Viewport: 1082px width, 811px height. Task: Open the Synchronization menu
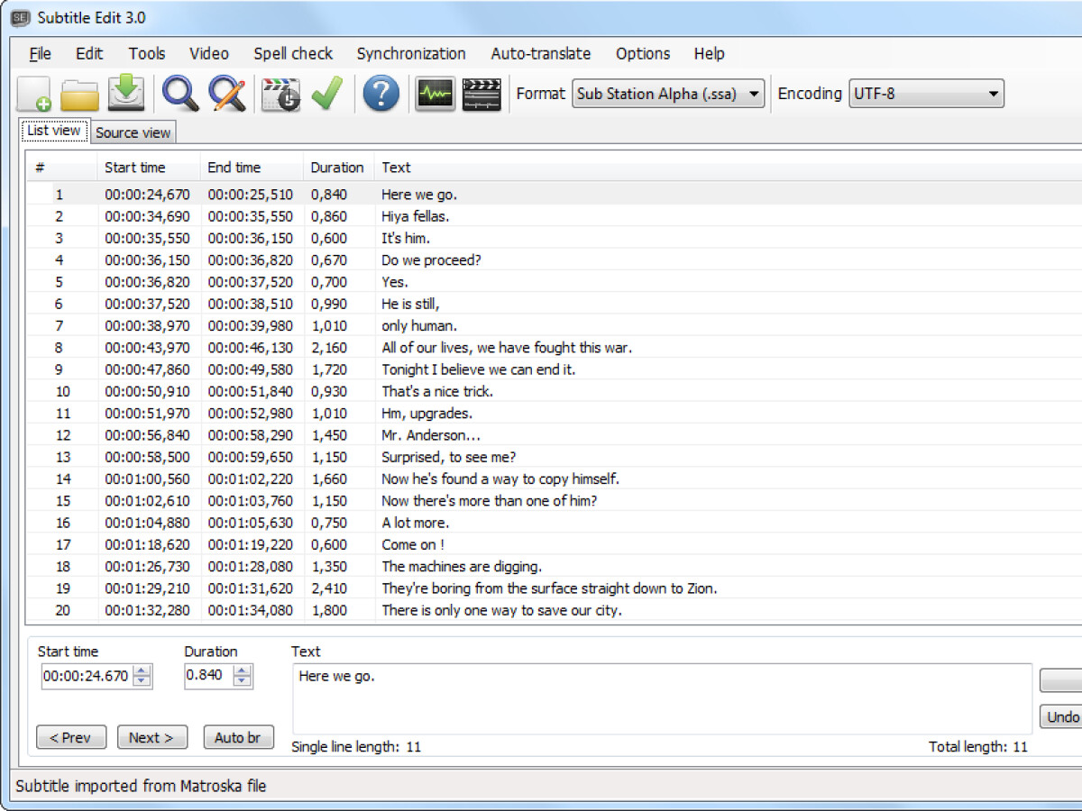tap(411, 54)
